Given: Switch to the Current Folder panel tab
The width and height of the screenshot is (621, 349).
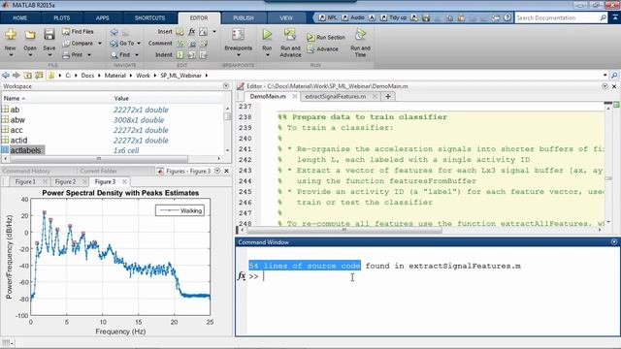Looking at the screenshot, I should pos(98,171).
